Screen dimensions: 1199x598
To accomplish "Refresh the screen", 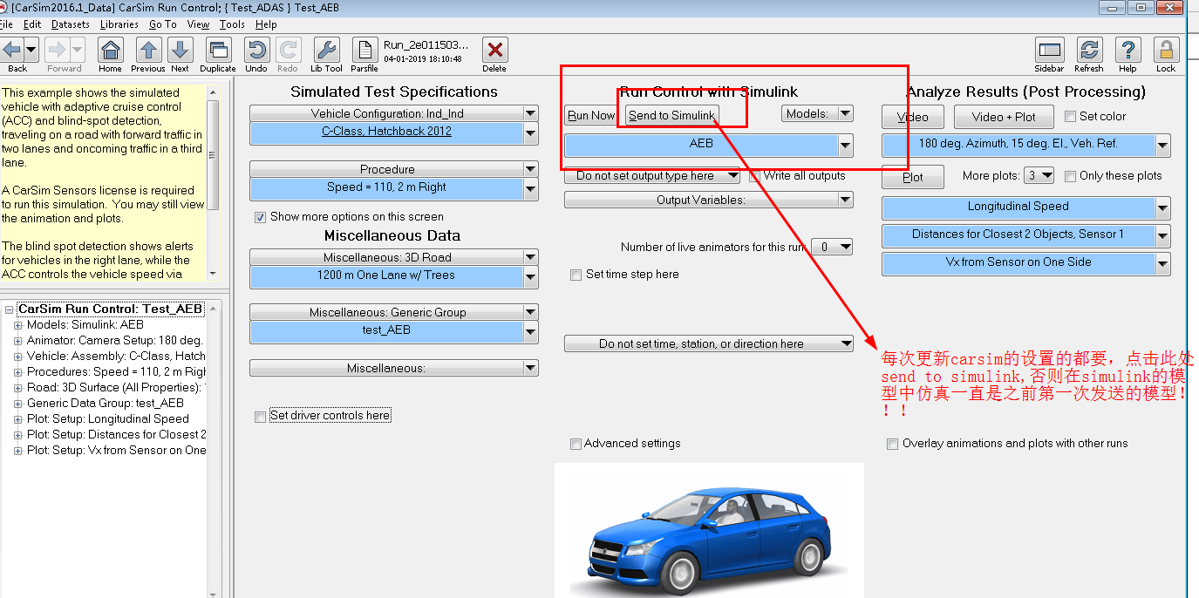I will coord(1088,50).
